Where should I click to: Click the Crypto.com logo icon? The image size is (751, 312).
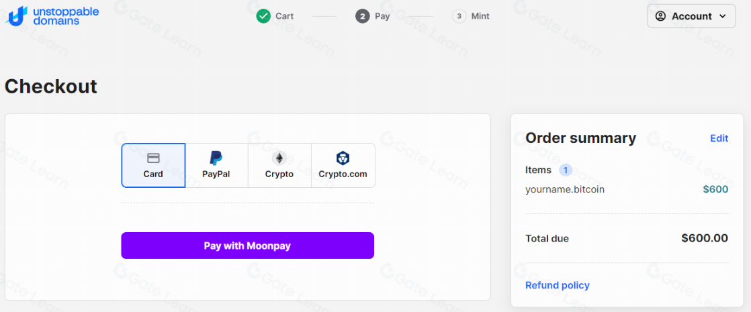(343, 158)
